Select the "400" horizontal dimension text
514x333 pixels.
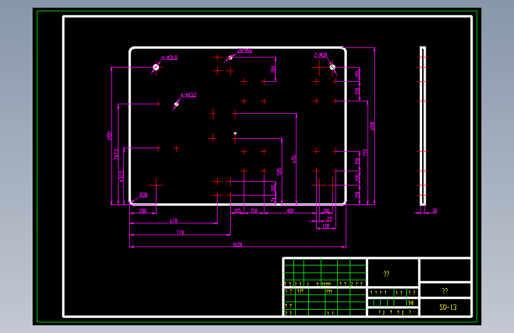click(290, 211)
